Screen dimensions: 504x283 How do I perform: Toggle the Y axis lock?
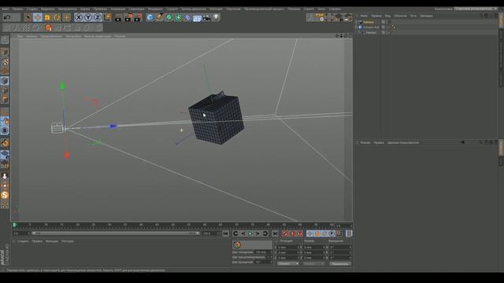click(88, 17)
